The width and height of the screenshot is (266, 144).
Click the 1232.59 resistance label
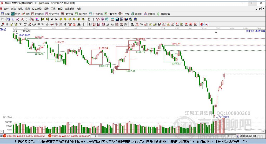39,37
